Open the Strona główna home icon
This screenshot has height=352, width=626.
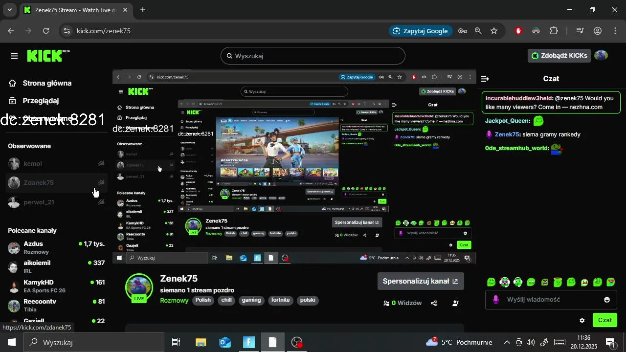click(x=12, y=83)
